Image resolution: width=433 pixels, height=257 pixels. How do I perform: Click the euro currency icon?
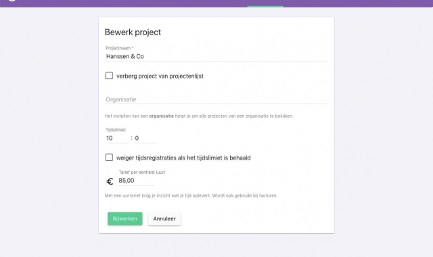coord(110,181)
